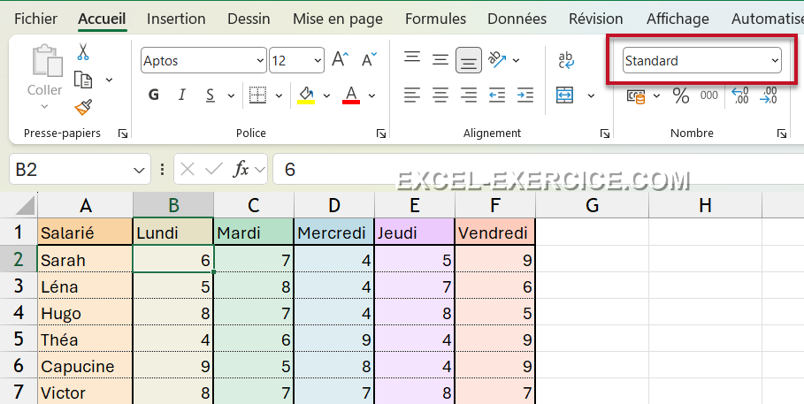Switch to the Mise en page tab

338,19
